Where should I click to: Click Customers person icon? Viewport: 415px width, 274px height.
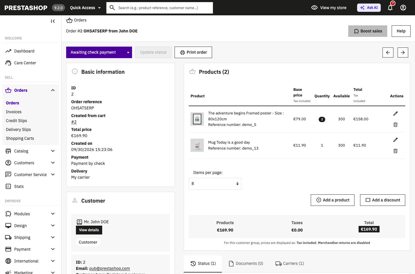point(8,163)
